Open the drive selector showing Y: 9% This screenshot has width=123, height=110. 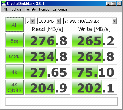(90, 21)
